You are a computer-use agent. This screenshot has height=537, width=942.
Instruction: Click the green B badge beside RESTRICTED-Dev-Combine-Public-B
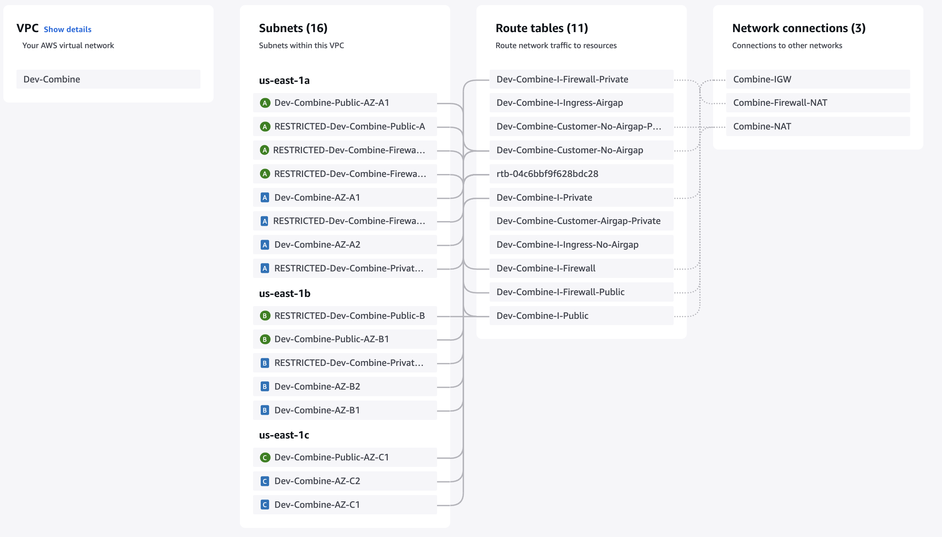tap(265, 316)
